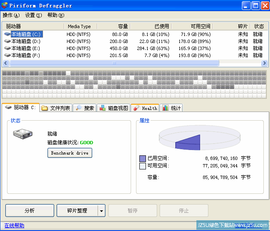Click the pill icon on Health tab
The image size is (270, 231).
click(136, 108)
